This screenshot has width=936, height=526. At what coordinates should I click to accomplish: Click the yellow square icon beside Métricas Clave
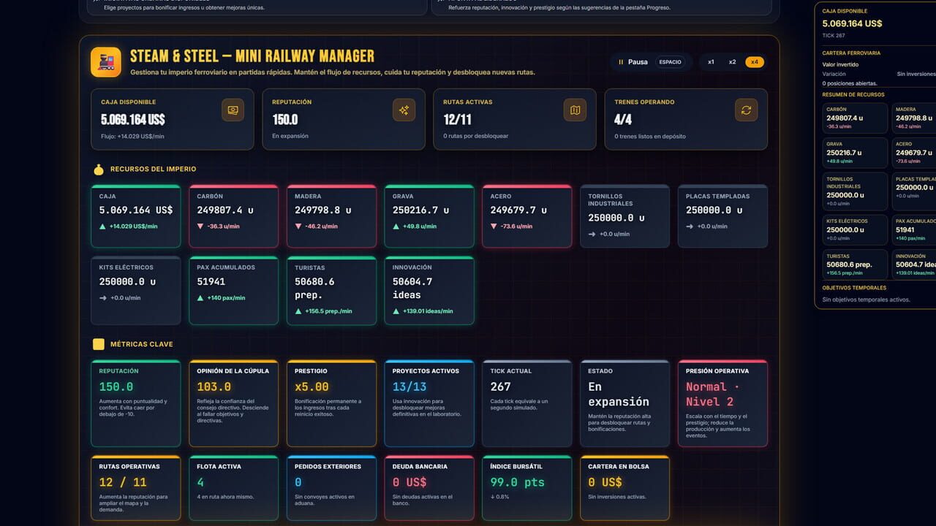99,344
